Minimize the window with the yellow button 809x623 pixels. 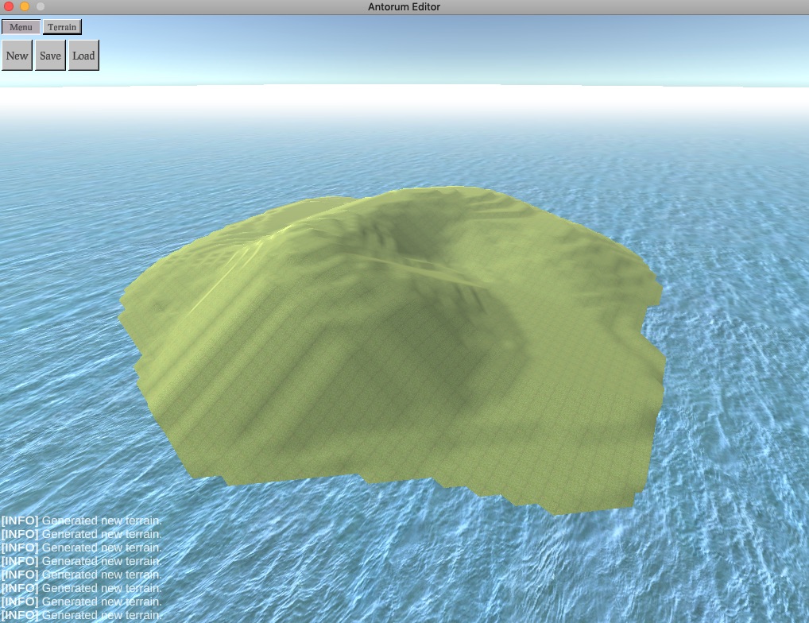(x=25, y=6)
